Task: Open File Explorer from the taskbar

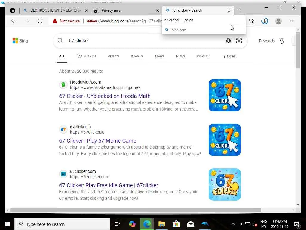Action: (x=161, y=224)
